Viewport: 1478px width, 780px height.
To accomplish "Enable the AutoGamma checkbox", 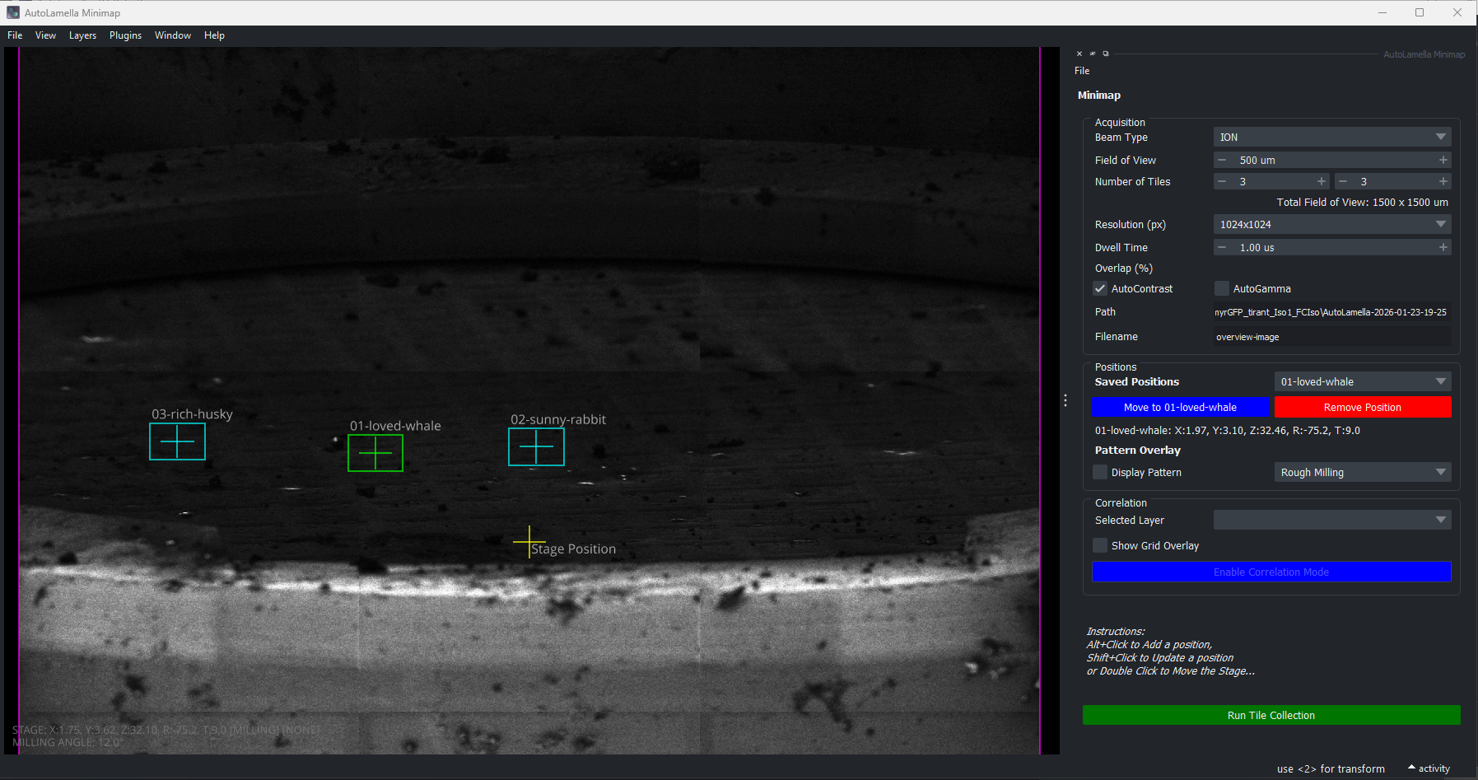I will pyautogui.click(x=1222, y=289).
